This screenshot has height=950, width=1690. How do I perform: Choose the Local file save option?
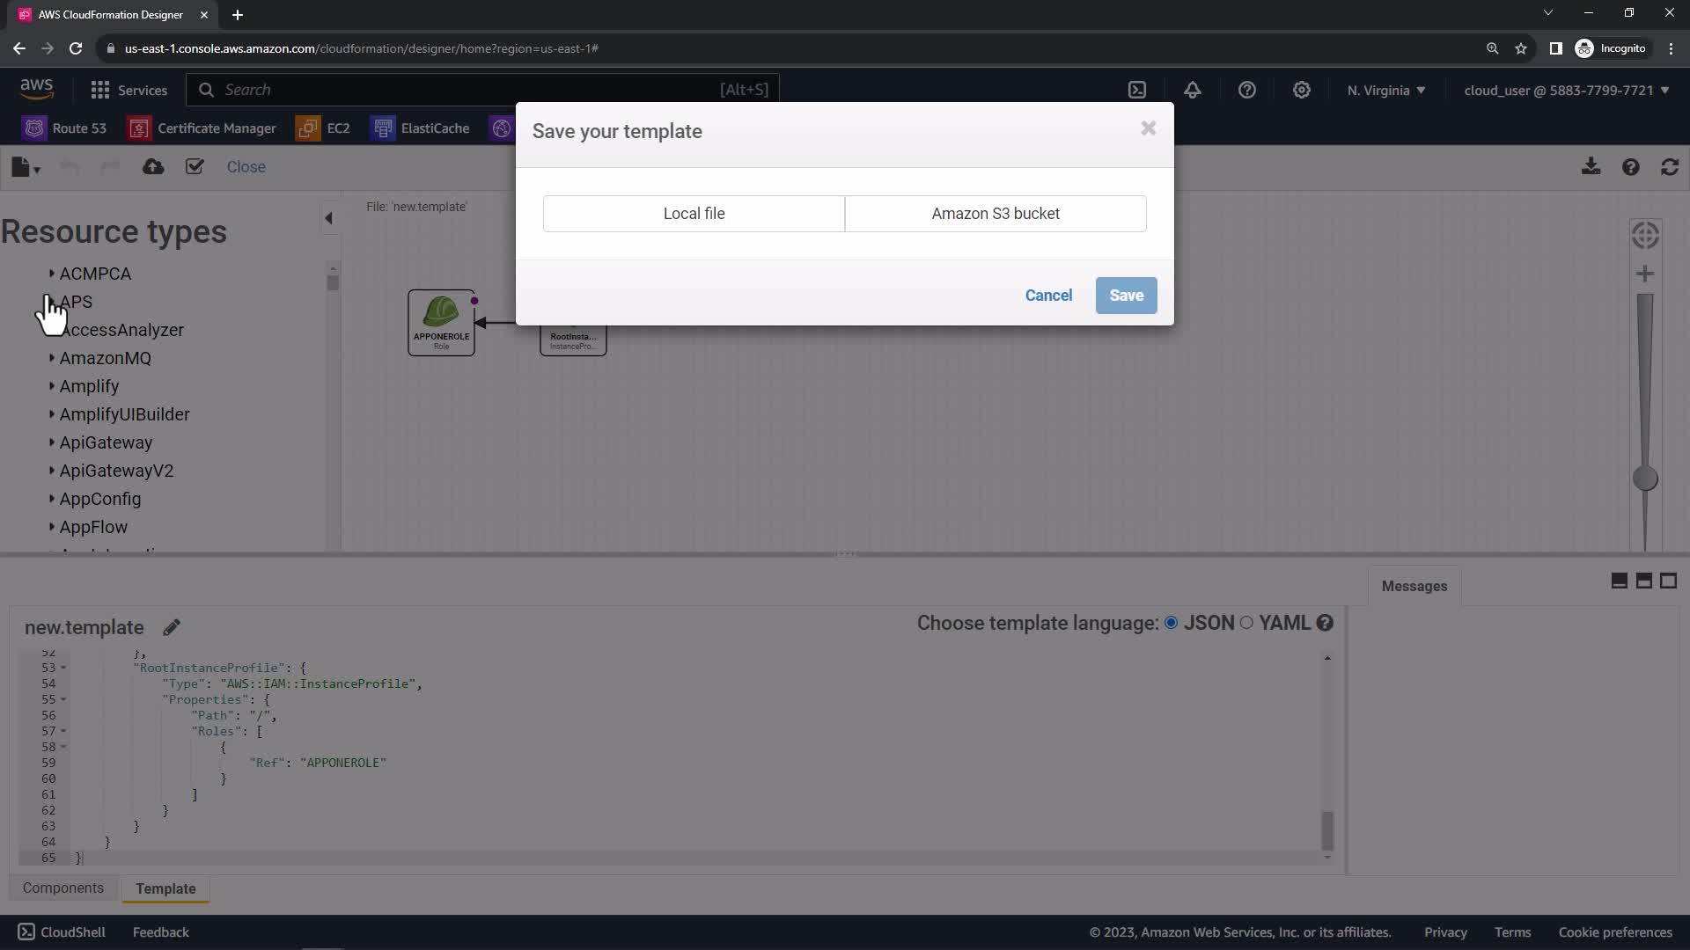coord(694,214)
